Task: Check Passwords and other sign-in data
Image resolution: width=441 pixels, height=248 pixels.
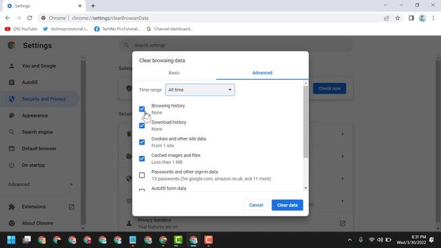Action: coord(142,175)
